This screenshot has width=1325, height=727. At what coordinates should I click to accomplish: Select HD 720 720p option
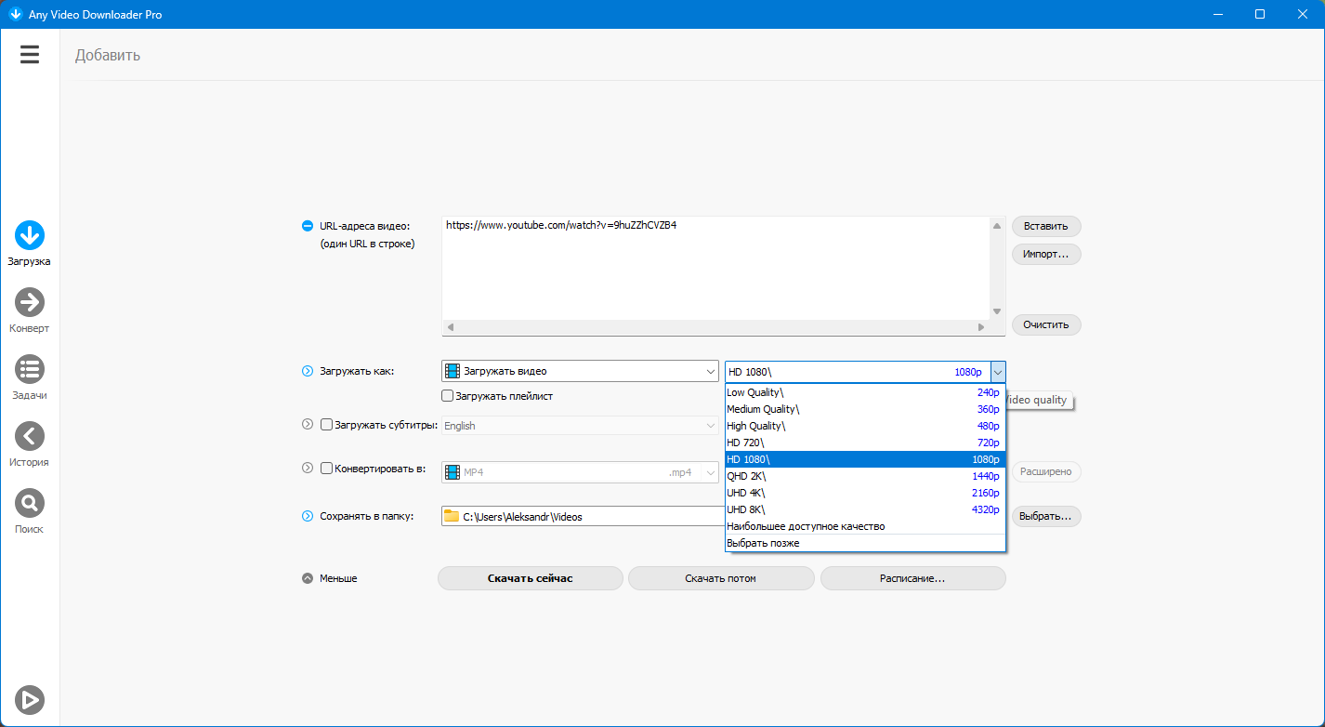(865, 443)
